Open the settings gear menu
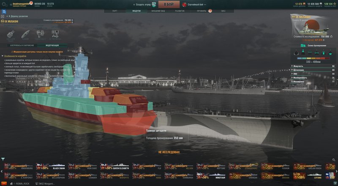 (4, 4)
